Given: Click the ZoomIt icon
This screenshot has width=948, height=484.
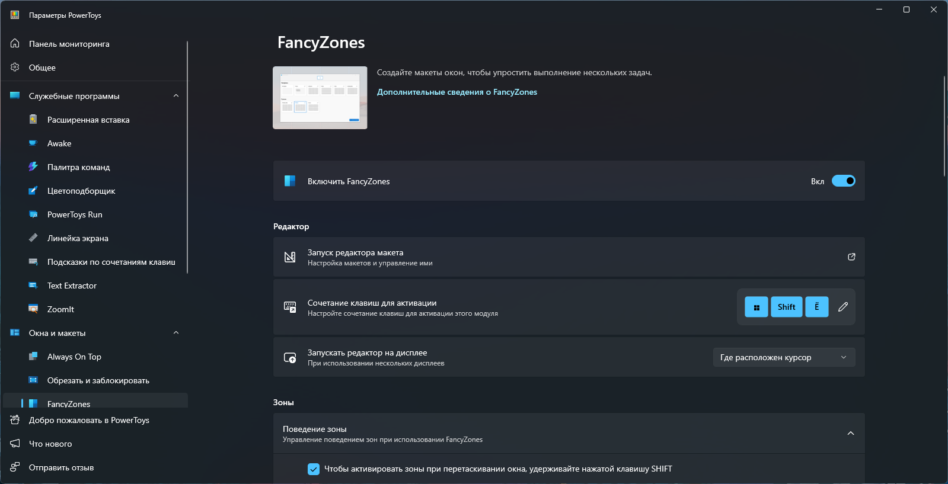Looking at the screenshot, I should tap(33, 309).
